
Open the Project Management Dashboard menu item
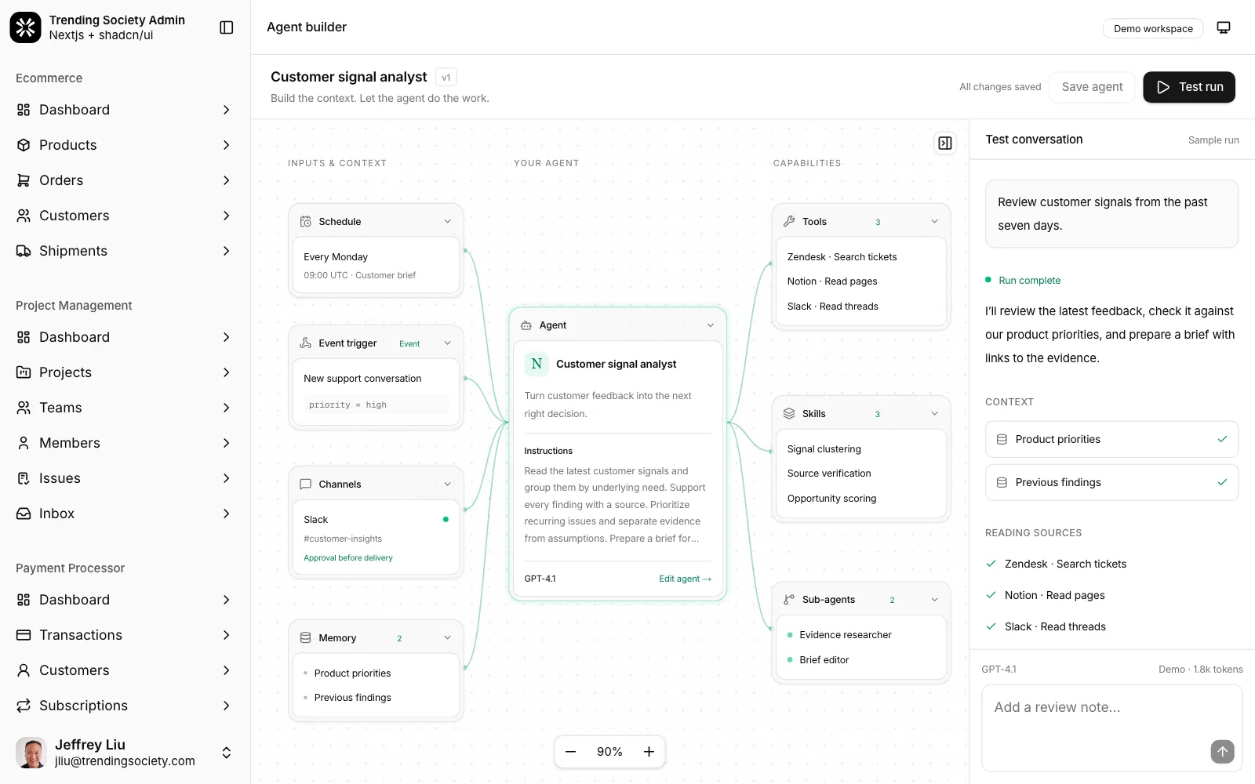[125, 337]
